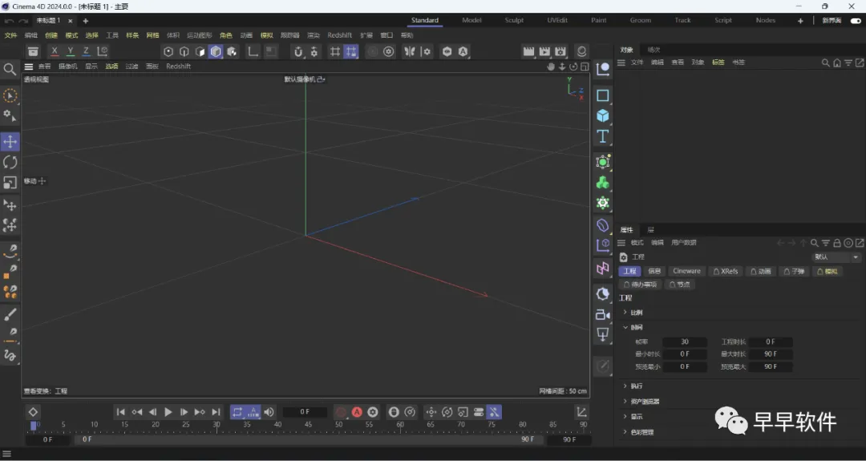Toggle the highlighted workplane snap icon
This screenshot has height=461, width=866.
(x=351, y=51)
